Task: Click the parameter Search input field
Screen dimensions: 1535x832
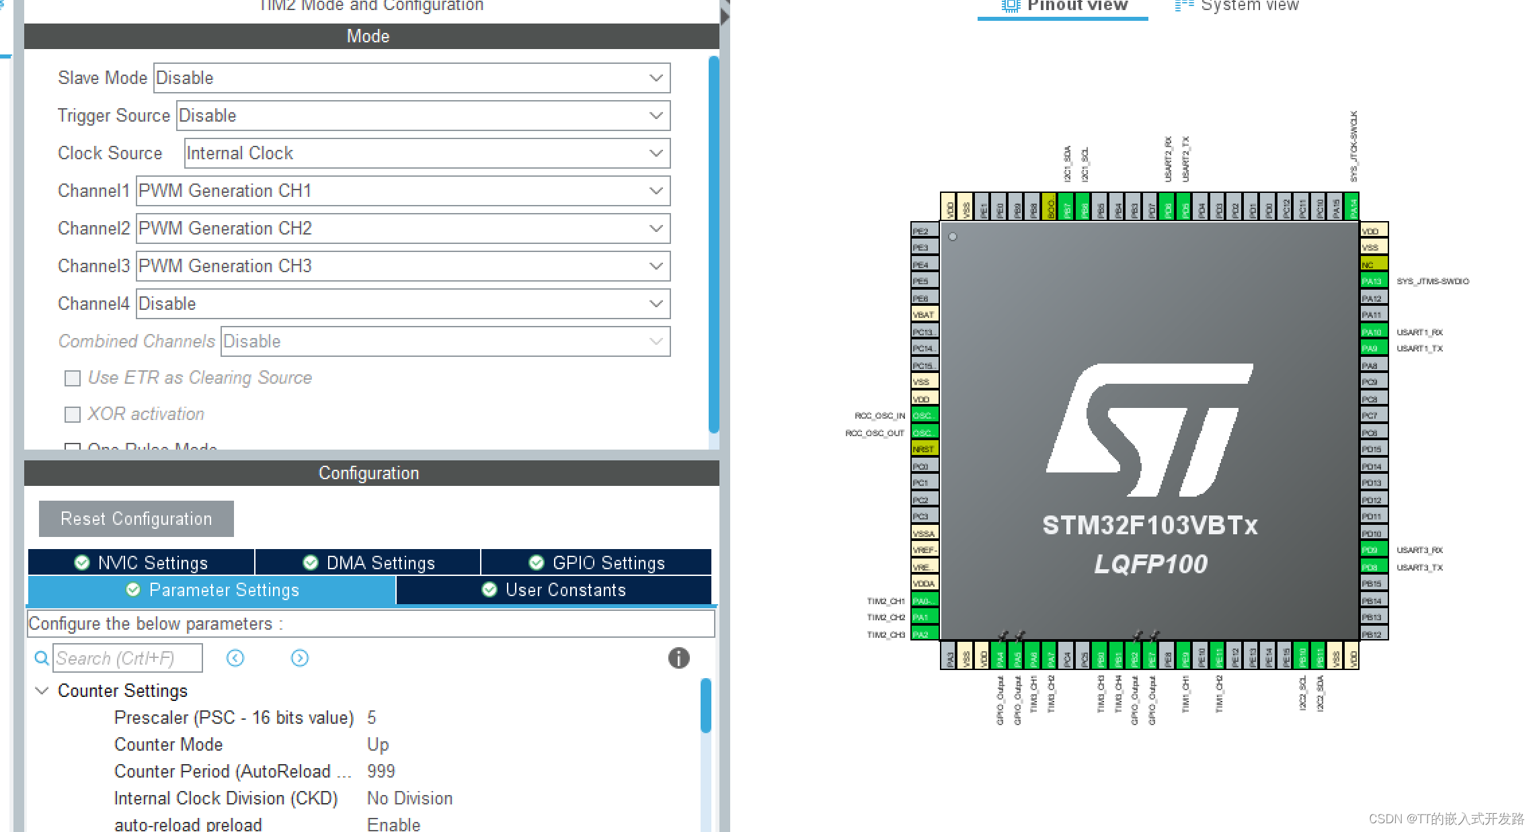Action: [x=127, y=658]
